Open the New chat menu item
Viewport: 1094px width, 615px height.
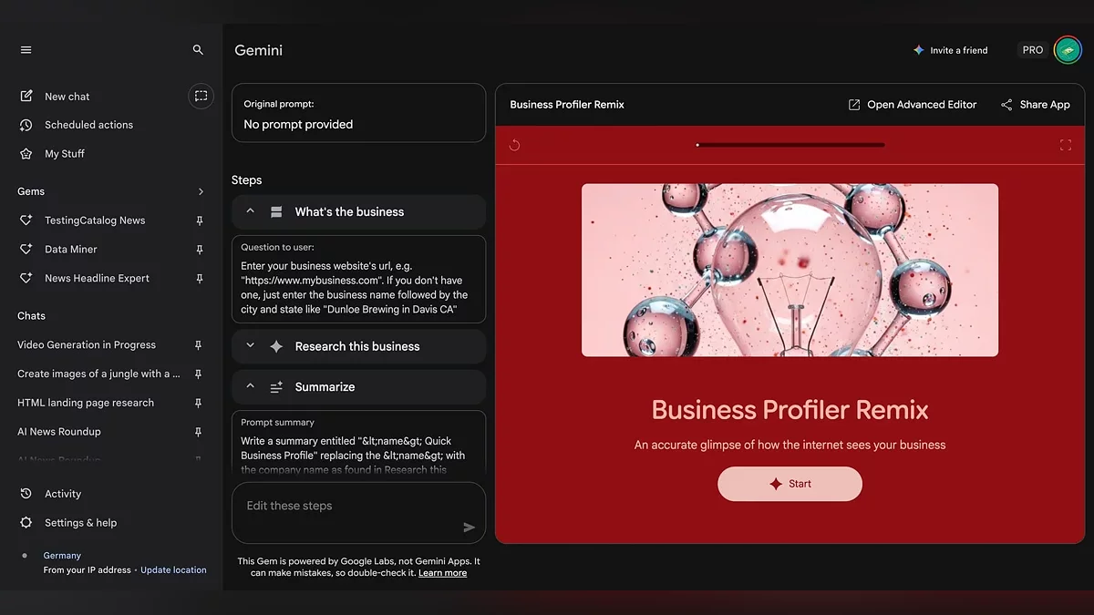point(67,97)
